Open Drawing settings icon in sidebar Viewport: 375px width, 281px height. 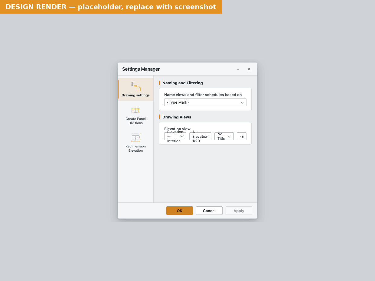click(135, 86)
